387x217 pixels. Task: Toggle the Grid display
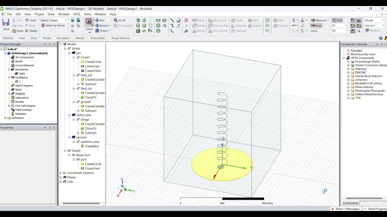tap(337, 20)
